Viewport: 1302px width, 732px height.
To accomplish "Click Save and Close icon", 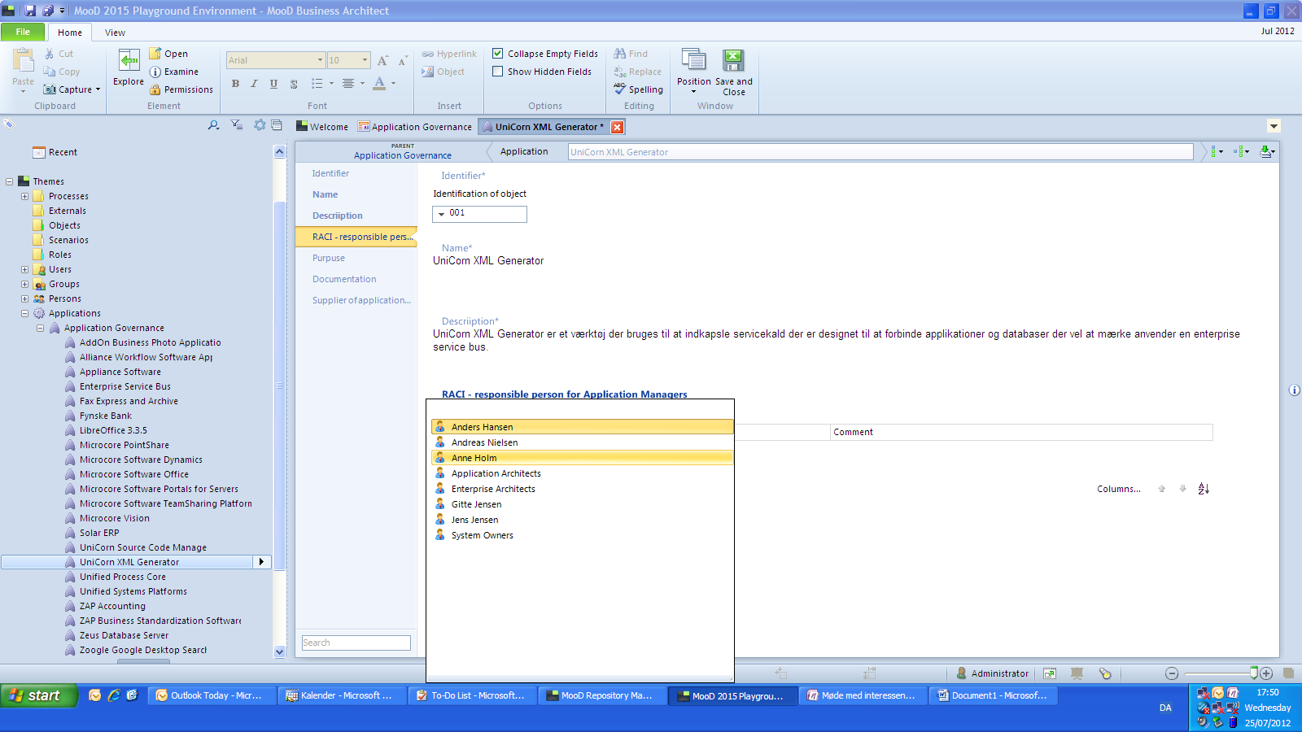I will (x=733, y=62).
